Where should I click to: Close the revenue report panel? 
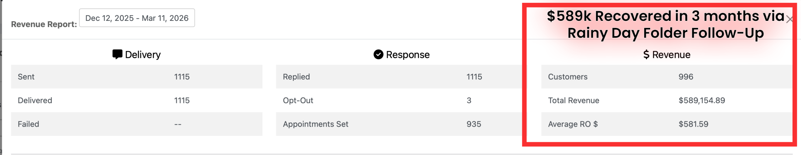point(789,19)
